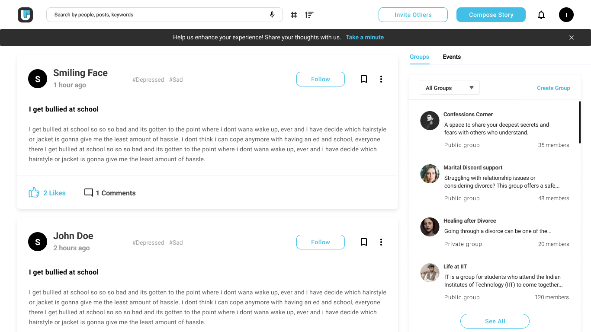Switch to the Events tab

tap(452, 57)
